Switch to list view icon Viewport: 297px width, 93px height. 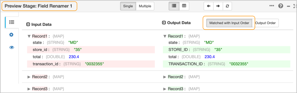coord(174,6)
